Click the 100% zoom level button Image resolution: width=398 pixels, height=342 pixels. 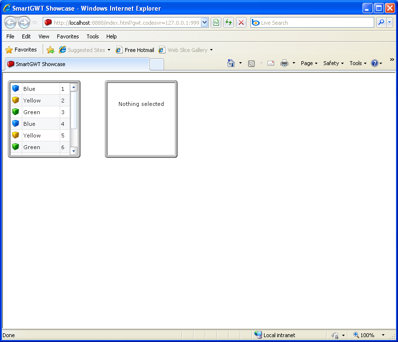[x=364, y=335]
